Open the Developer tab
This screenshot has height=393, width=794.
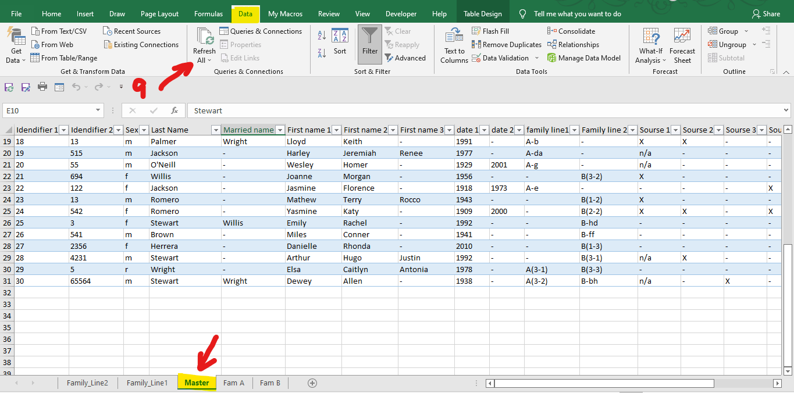(401, 14)
